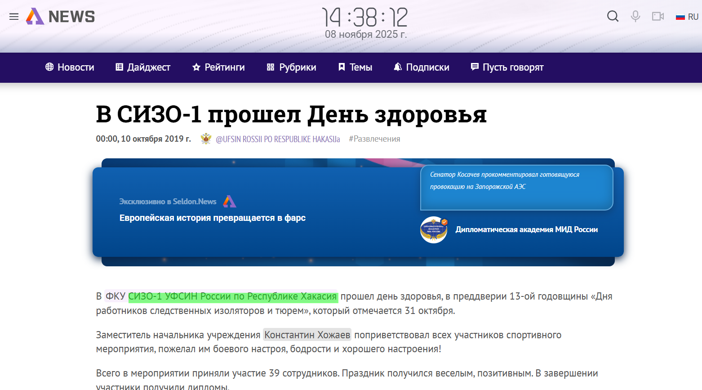Open the RU language selector
The height and width of the screenshot is (390, 702).
coord(688,16)
